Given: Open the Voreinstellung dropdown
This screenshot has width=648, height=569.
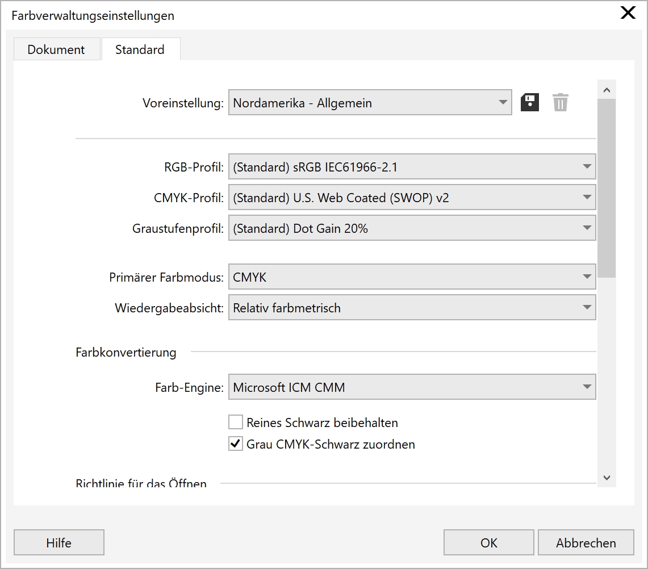Looking at the screenshot, I should click(370, 103).
